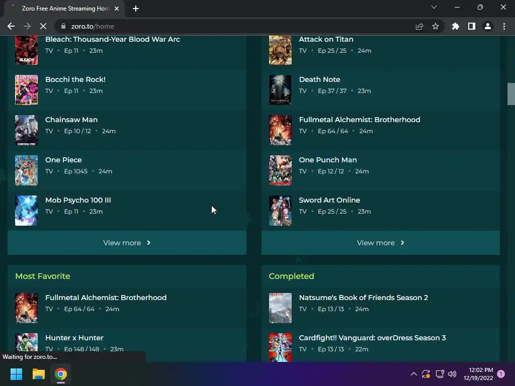Open the tab search dropdown
515x386 pixels.
click(434, 7)
